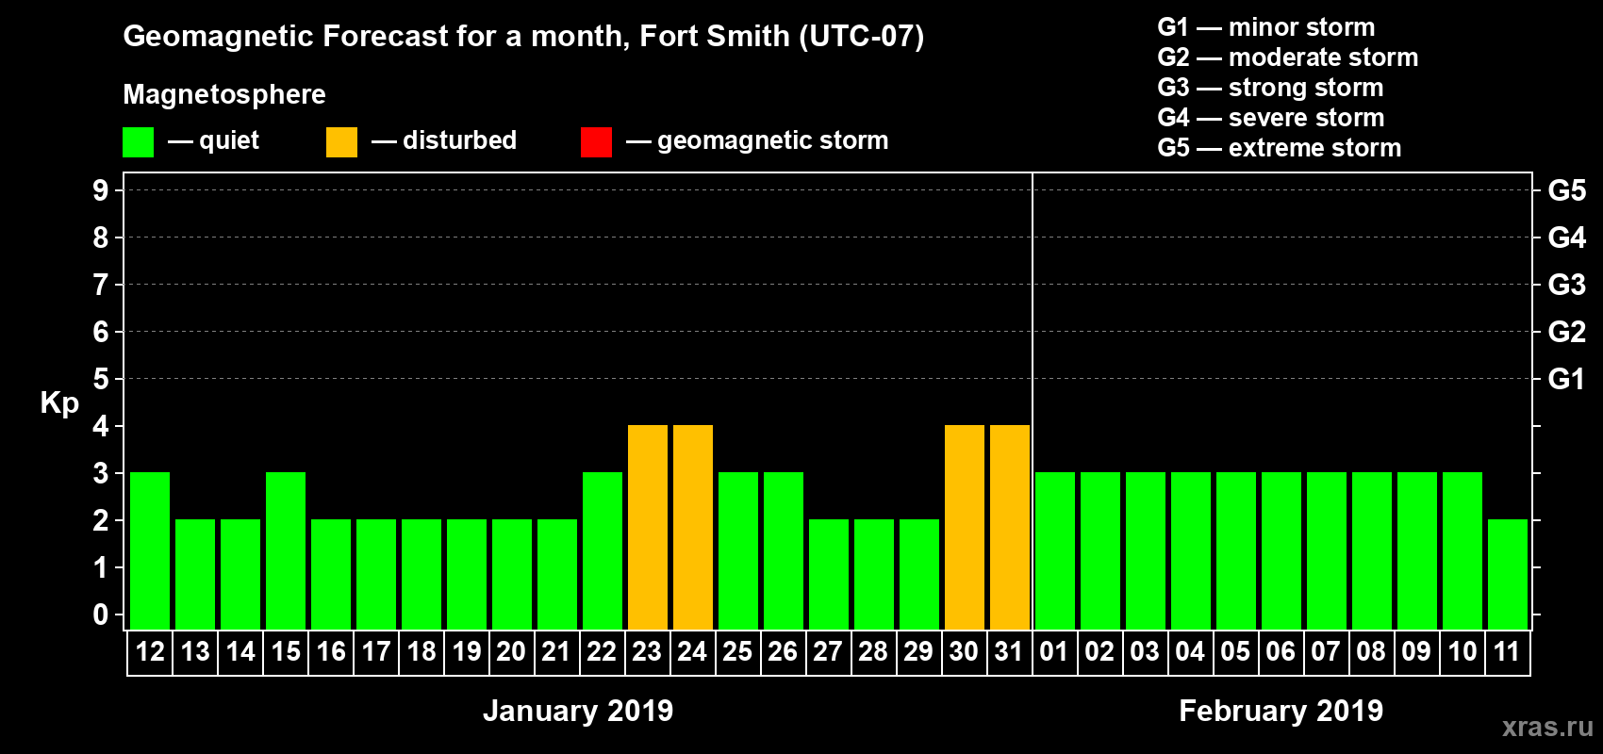Click the January 2019 month label

pos(578,711)
